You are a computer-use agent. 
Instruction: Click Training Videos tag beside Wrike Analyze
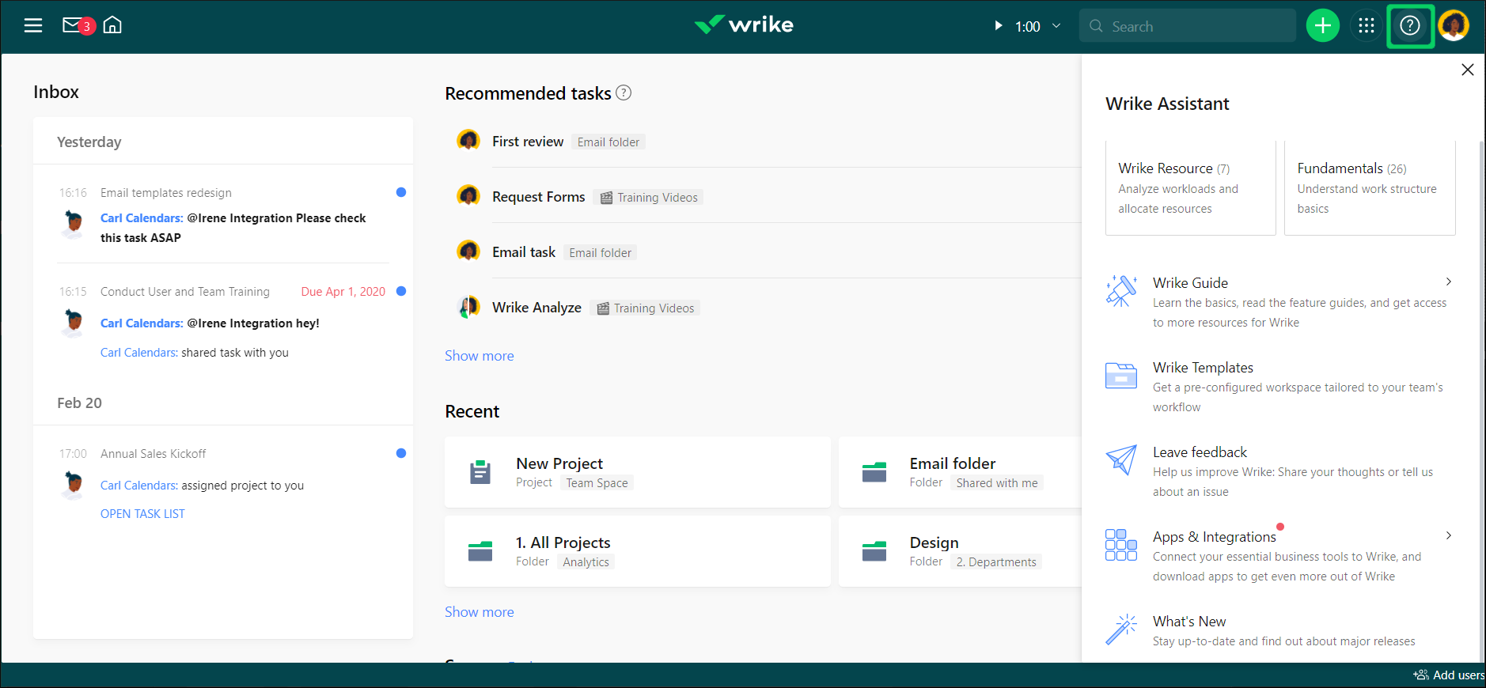coord(646,308)
